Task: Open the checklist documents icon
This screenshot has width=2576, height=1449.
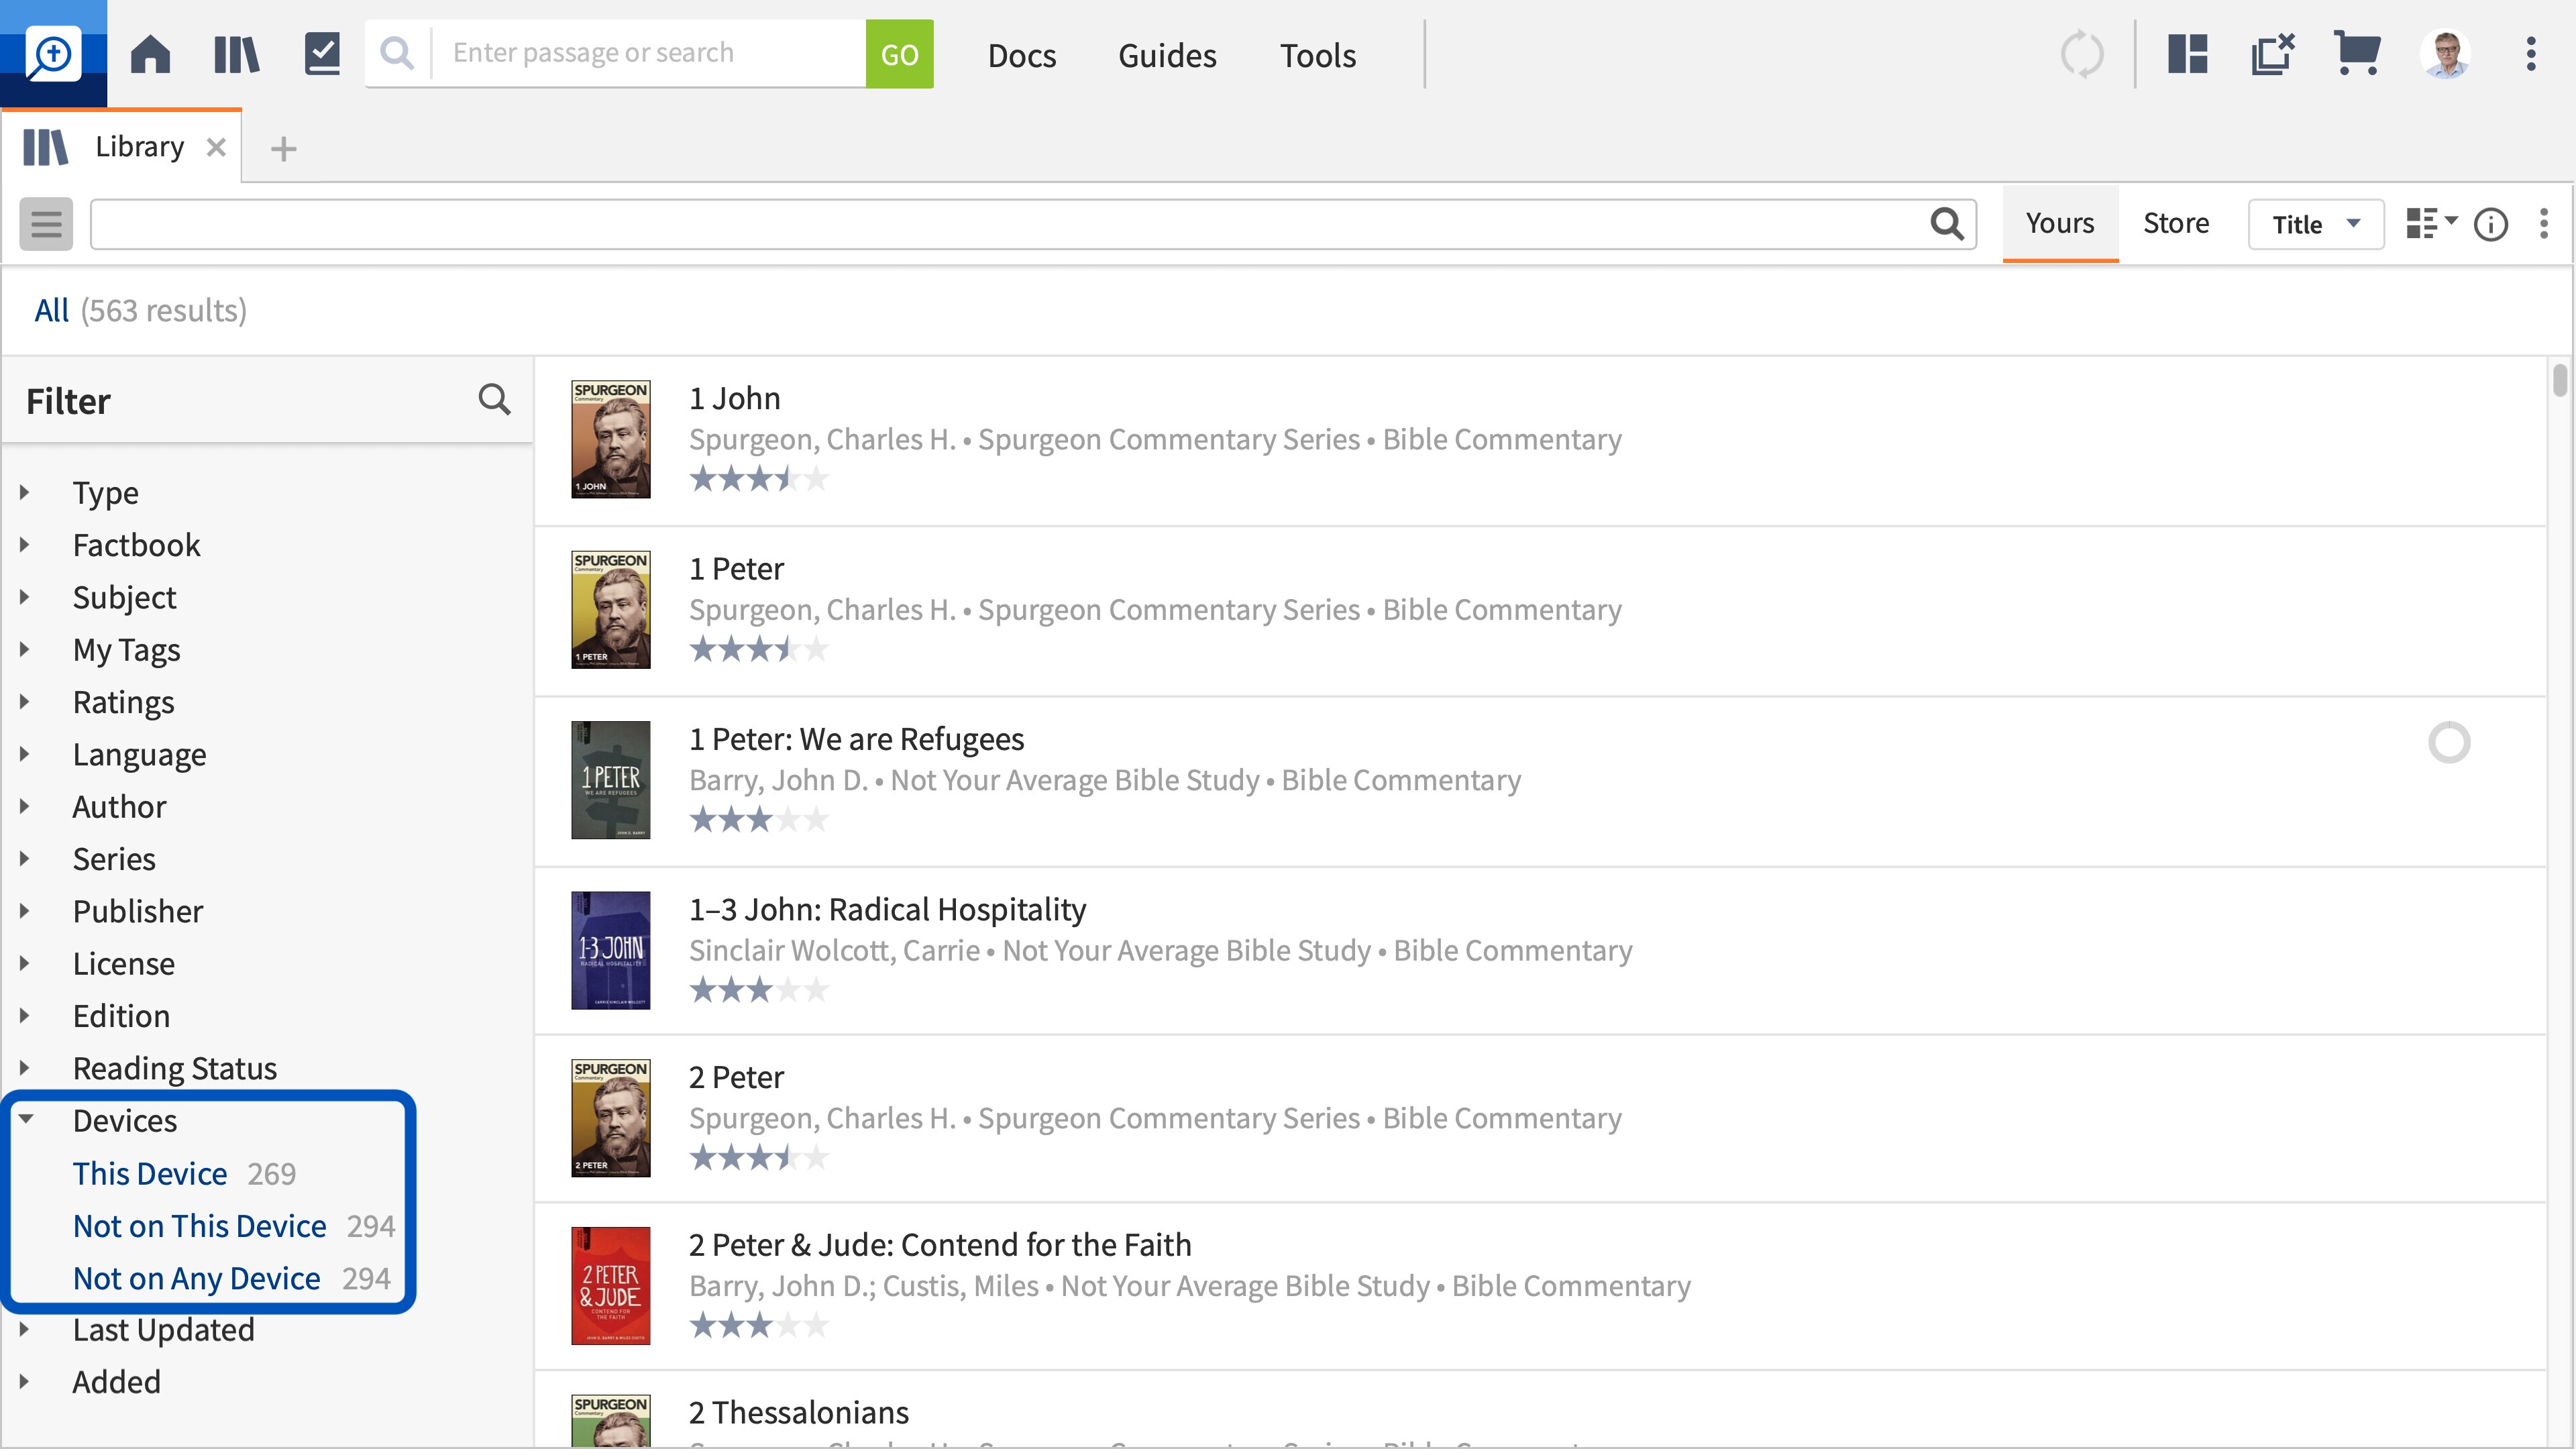Action: pyautogui.click(x=322, y=54)
